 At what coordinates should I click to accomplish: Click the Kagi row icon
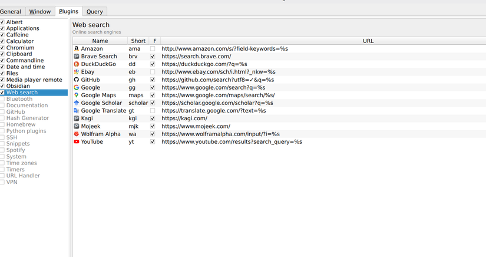(76, 118)
